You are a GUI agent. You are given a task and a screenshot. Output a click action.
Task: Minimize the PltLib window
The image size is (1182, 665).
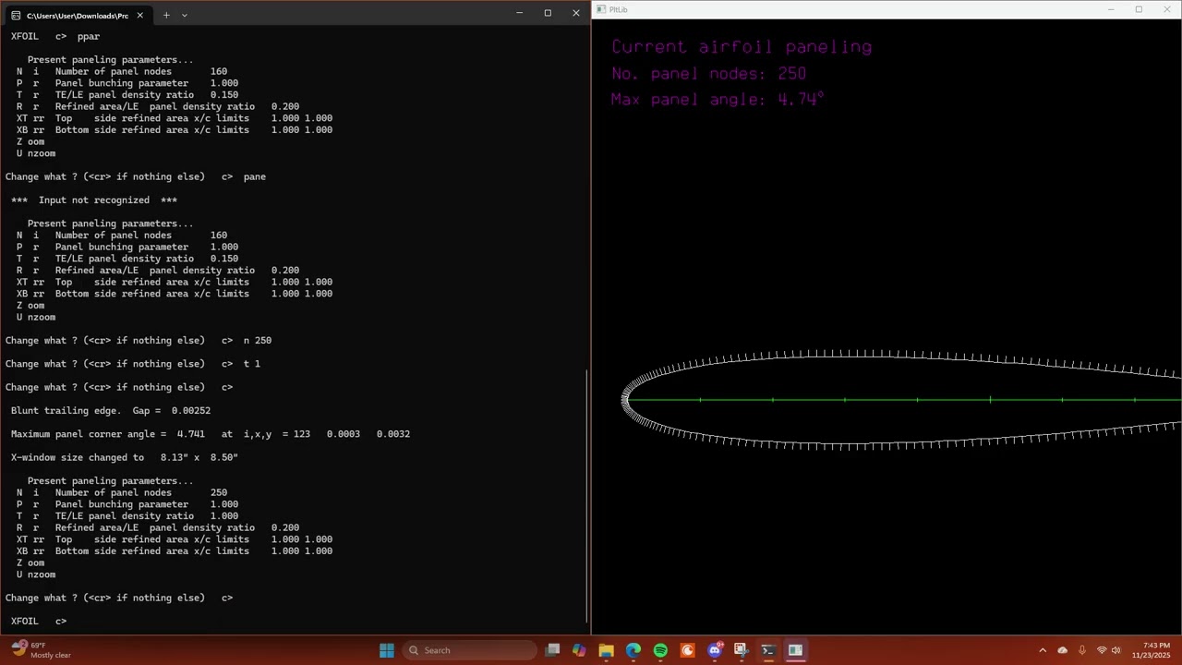pyautogui.click(x=1111, y=9)
